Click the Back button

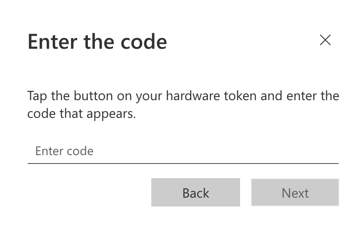tap(196, 192)
